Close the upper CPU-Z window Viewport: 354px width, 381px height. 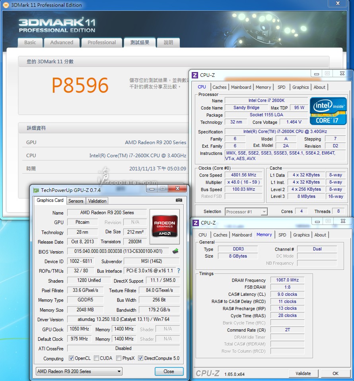[x=342, y=73]
